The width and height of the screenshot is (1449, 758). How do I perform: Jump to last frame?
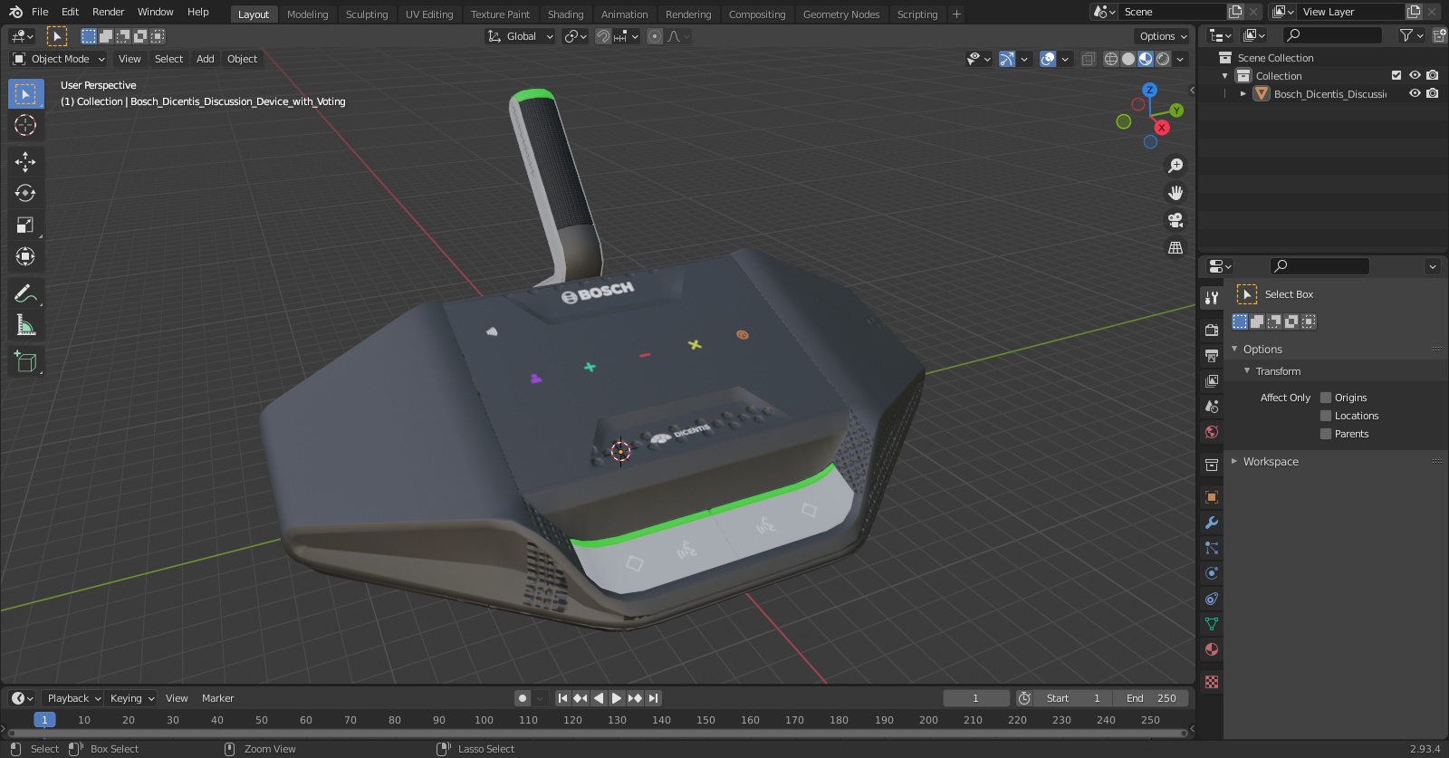click(653, 698)
